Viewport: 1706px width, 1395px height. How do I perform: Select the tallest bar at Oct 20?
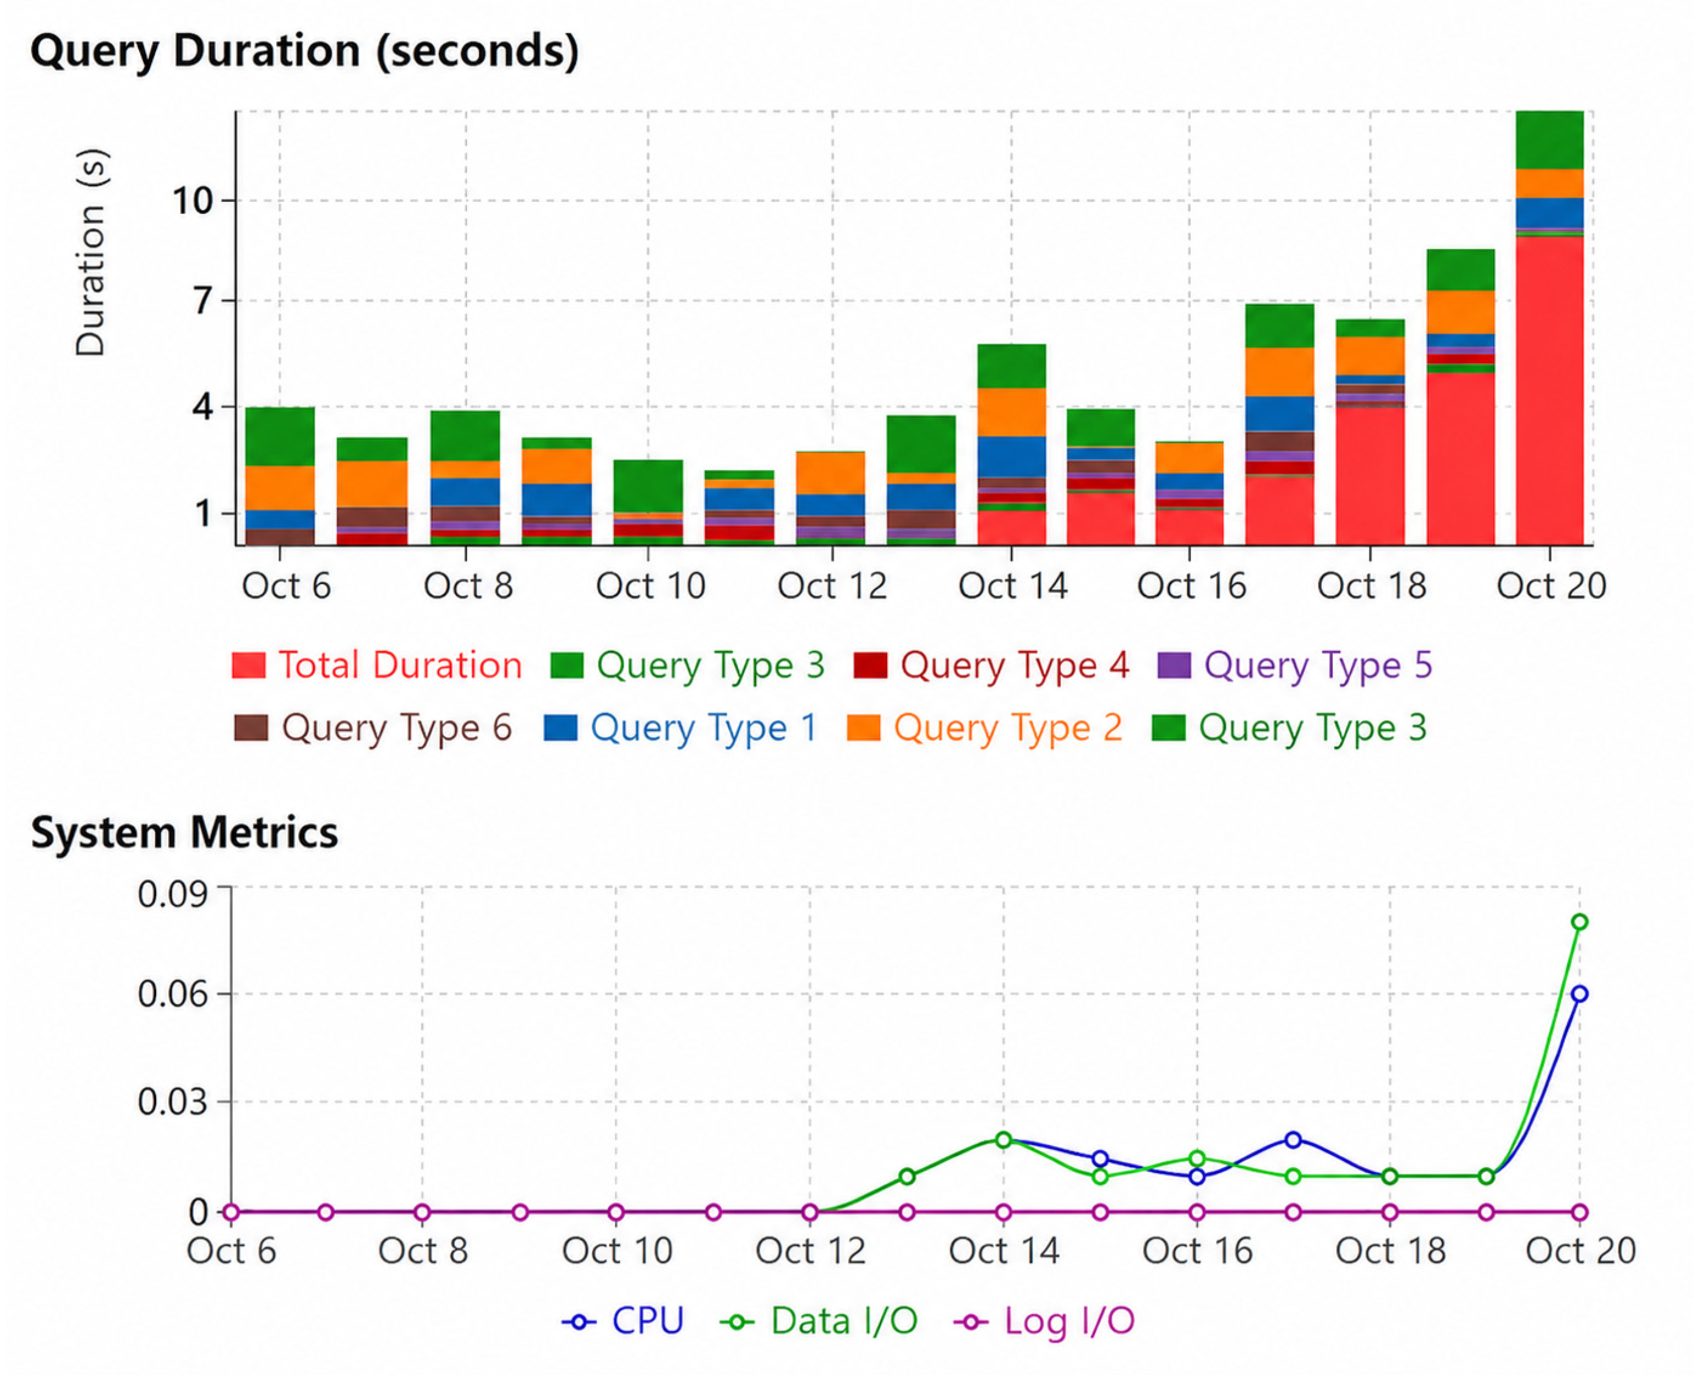point(1549,328)
